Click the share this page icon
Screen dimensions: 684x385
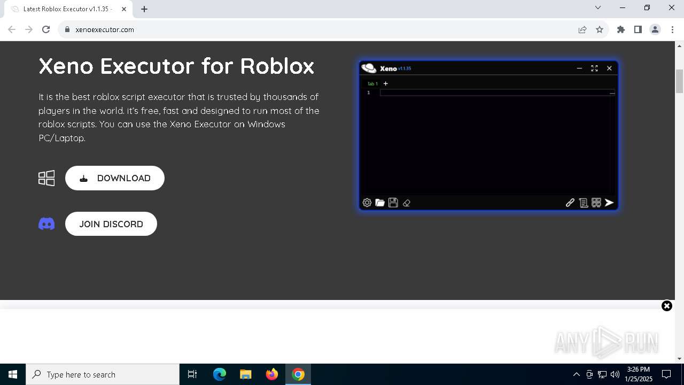582,29
